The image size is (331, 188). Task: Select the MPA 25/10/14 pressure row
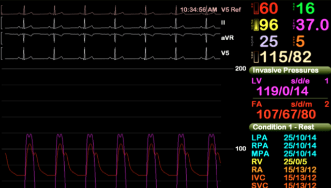pos(284,153)
